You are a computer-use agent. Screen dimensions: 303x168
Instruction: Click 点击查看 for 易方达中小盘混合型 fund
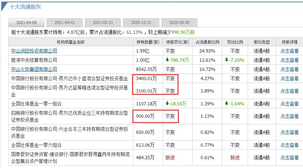click(x=289, y=78)
